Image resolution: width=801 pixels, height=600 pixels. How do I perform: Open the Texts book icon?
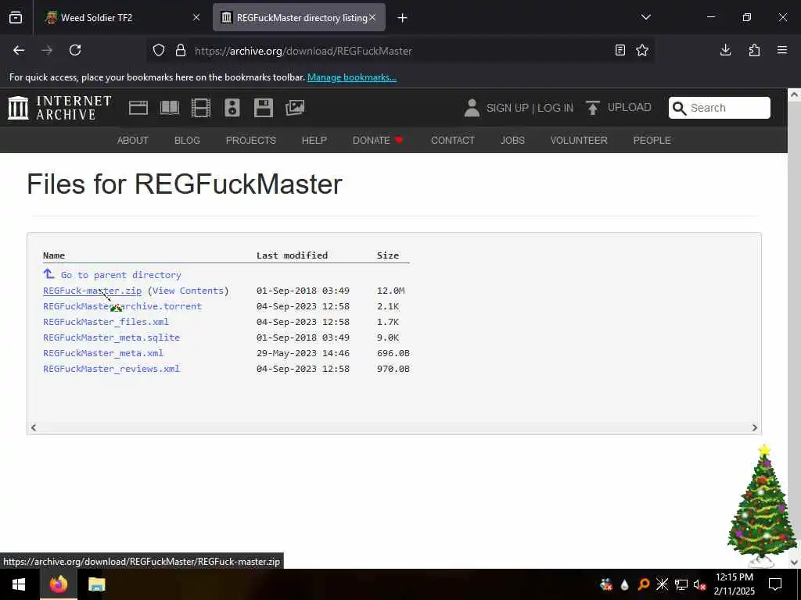[170, 108]
